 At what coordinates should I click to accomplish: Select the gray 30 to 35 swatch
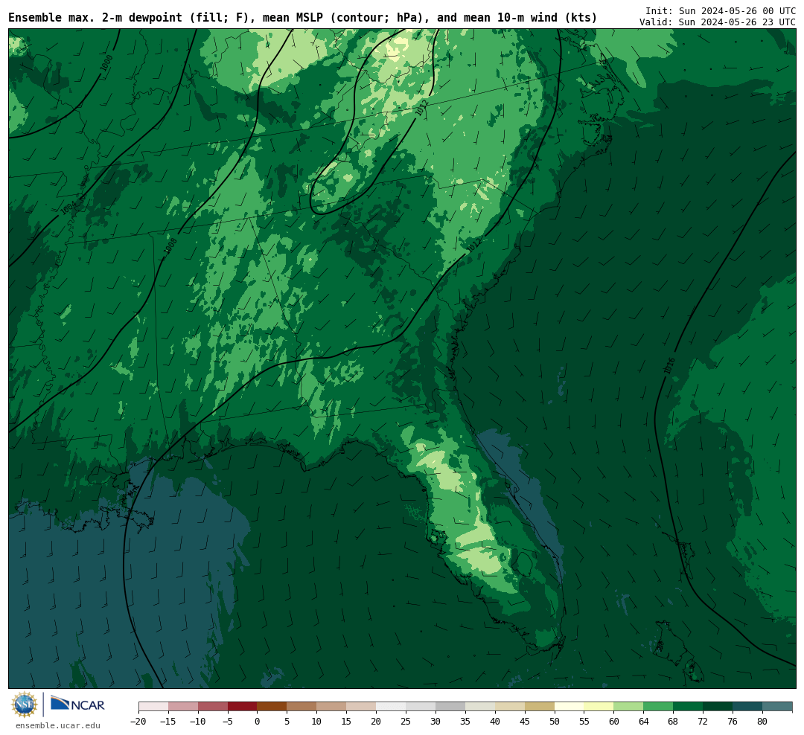[x=450, y=706]
